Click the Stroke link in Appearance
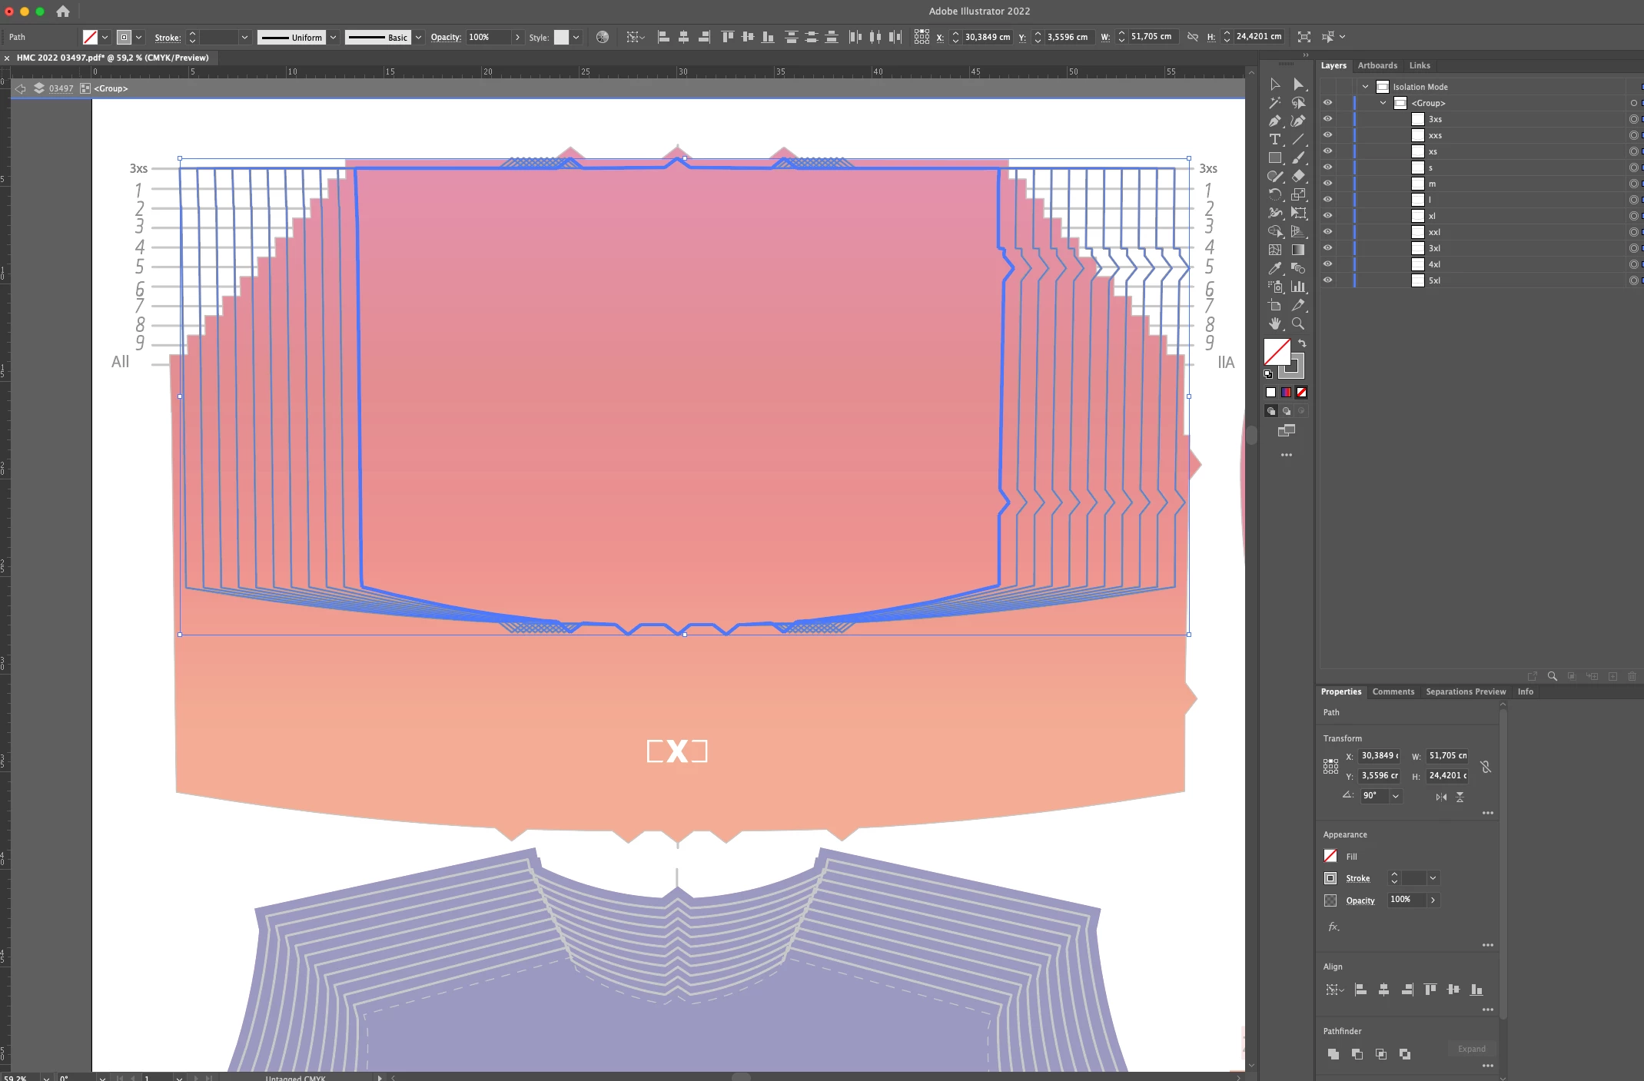The image size is (1644, 1081). click(x=1357, y=878)
